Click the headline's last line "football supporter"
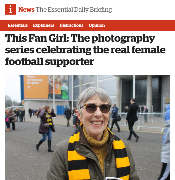The image size is (175, 180). coord(49,62)
